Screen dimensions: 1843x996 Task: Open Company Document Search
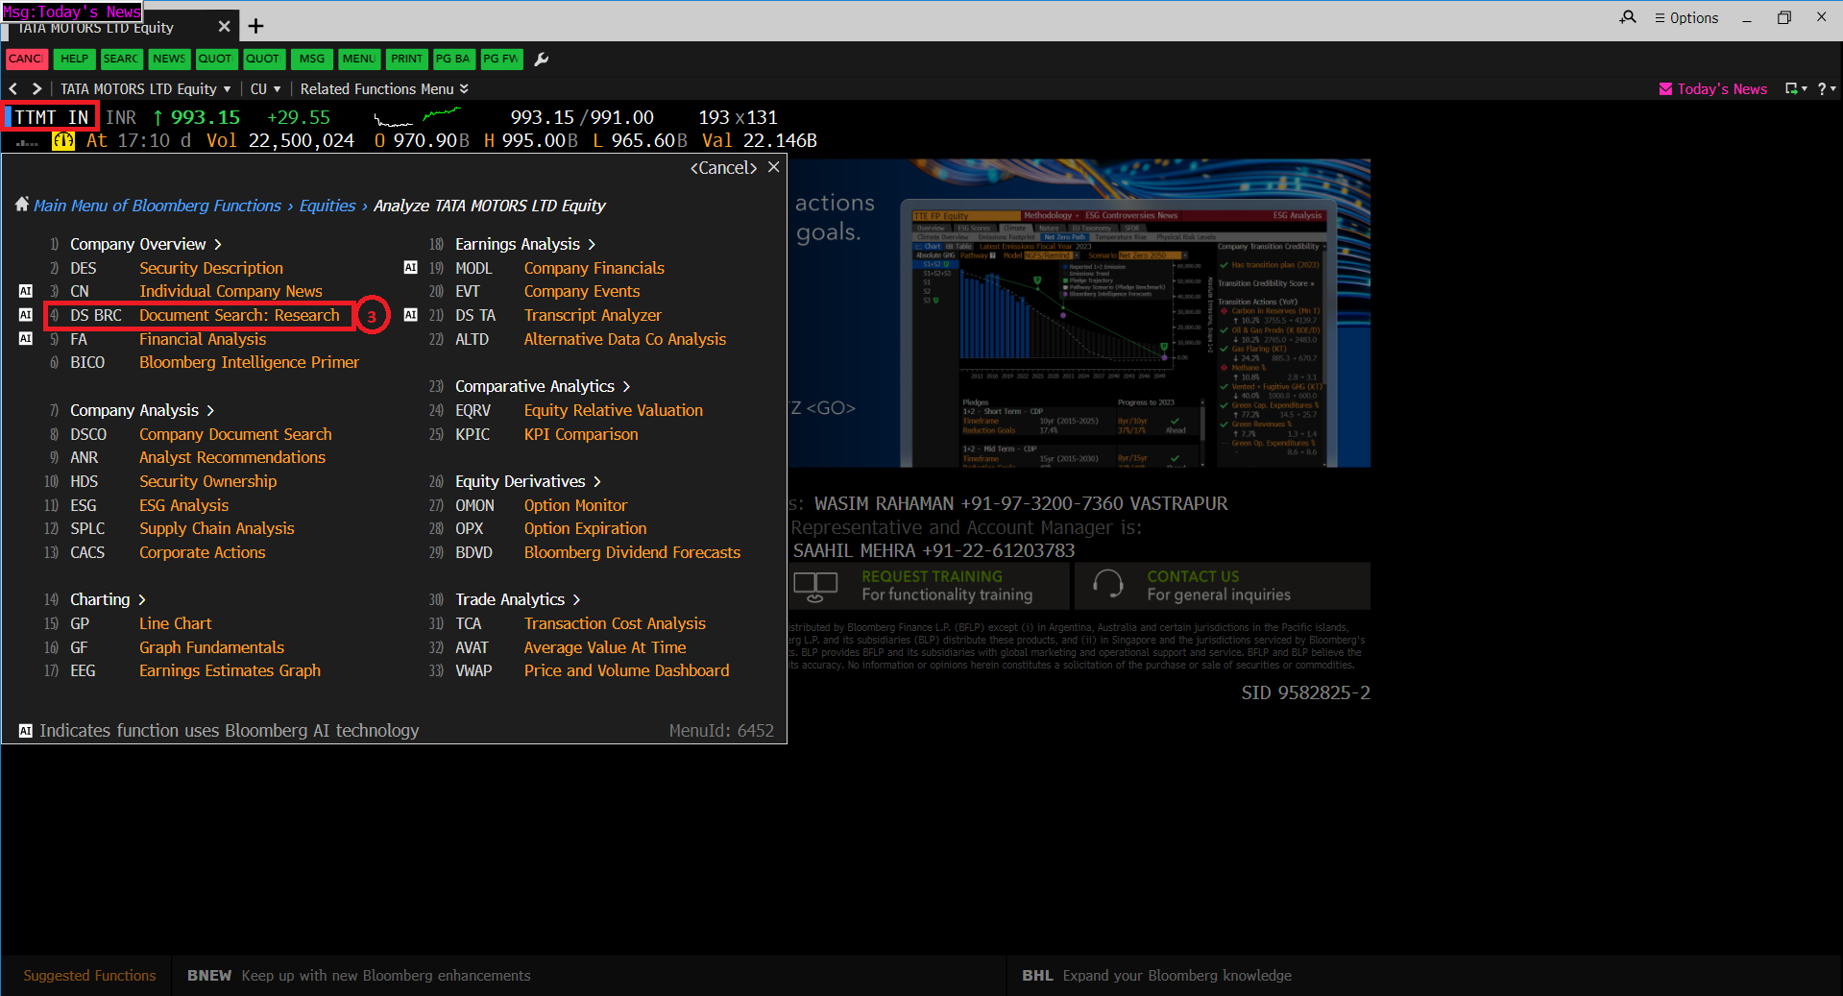click(235, 434)
